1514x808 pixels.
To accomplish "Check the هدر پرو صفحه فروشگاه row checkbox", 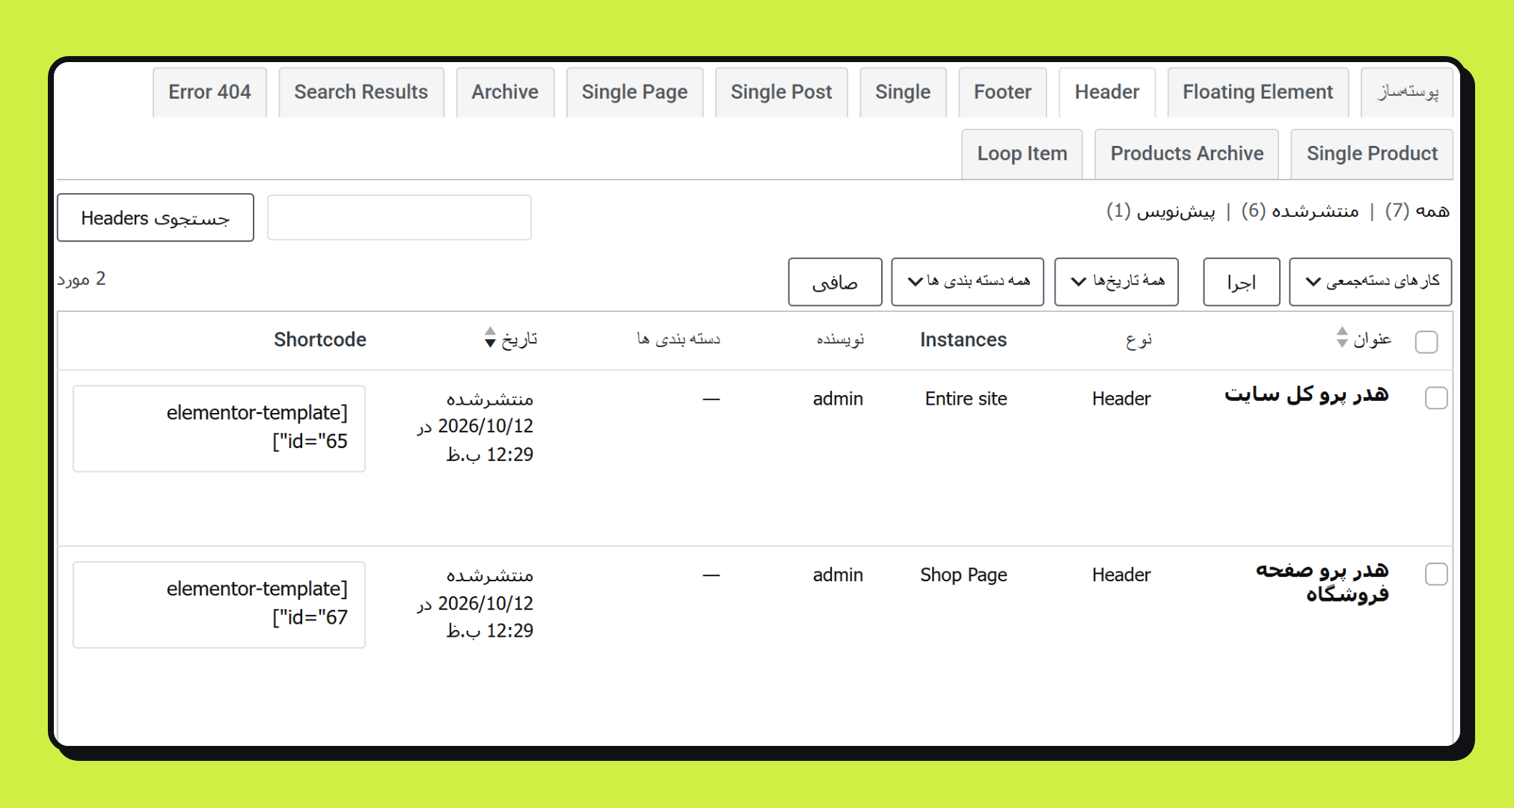I will pyautogui.click(x=1436, y=575).
